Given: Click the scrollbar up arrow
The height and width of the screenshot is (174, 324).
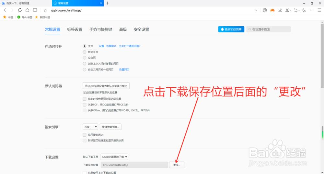Looking at the screenshot, I should pos(322,22).
